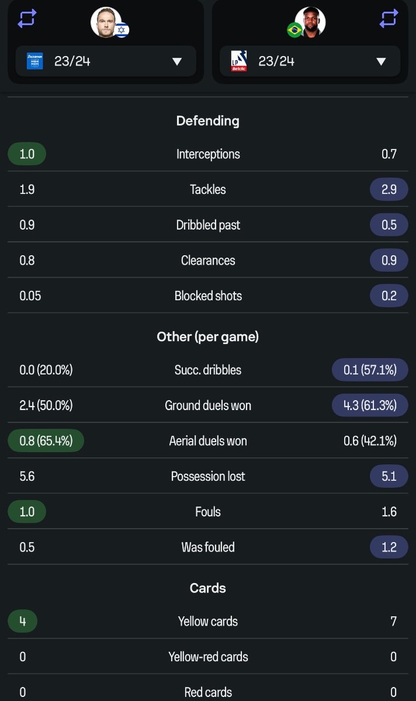Tap the Possession lost row label

click(208, 476)
